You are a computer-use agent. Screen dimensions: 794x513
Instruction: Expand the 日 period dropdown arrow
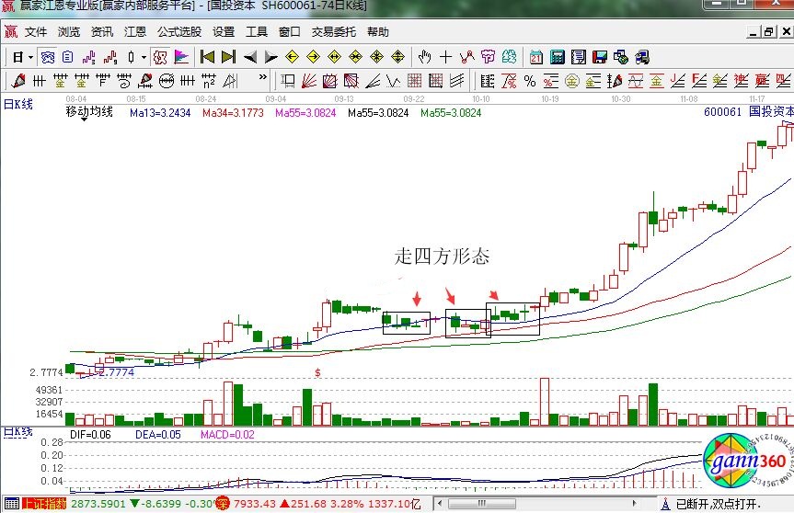tap(30, 57)
